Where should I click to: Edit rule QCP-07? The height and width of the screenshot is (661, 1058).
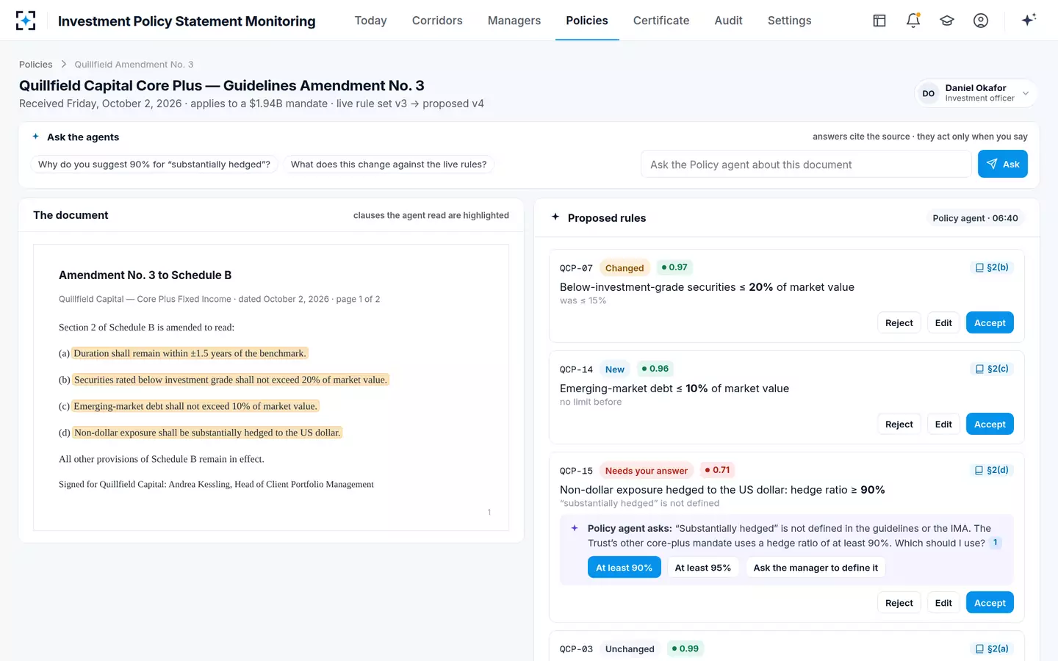click(943, 322)
